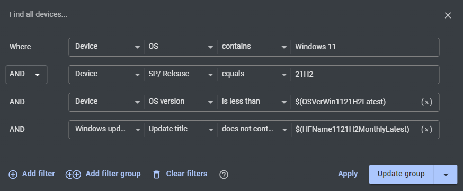Open the OS version field dropdown

point(181,102)
